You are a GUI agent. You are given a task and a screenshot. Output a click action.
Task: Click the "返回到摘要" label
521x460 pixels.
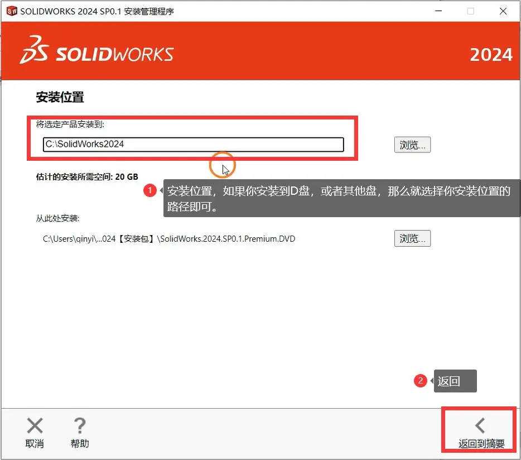tap(481, 443)
